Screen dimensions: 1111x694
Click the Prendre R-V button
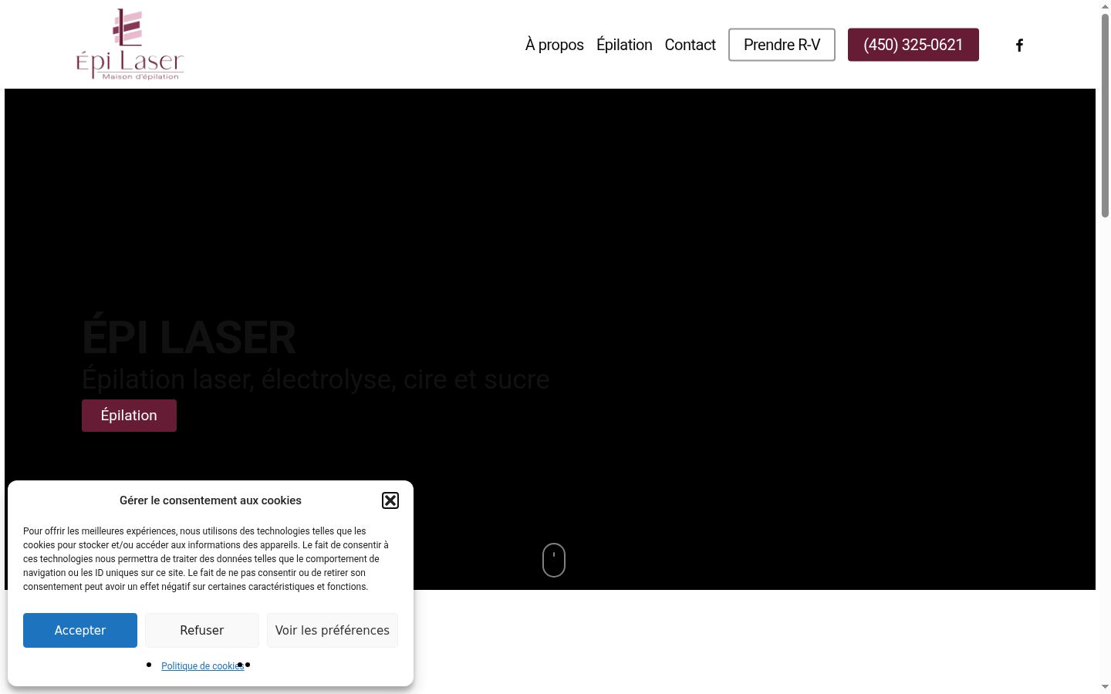pyautogui.click(x=782, y=45)
